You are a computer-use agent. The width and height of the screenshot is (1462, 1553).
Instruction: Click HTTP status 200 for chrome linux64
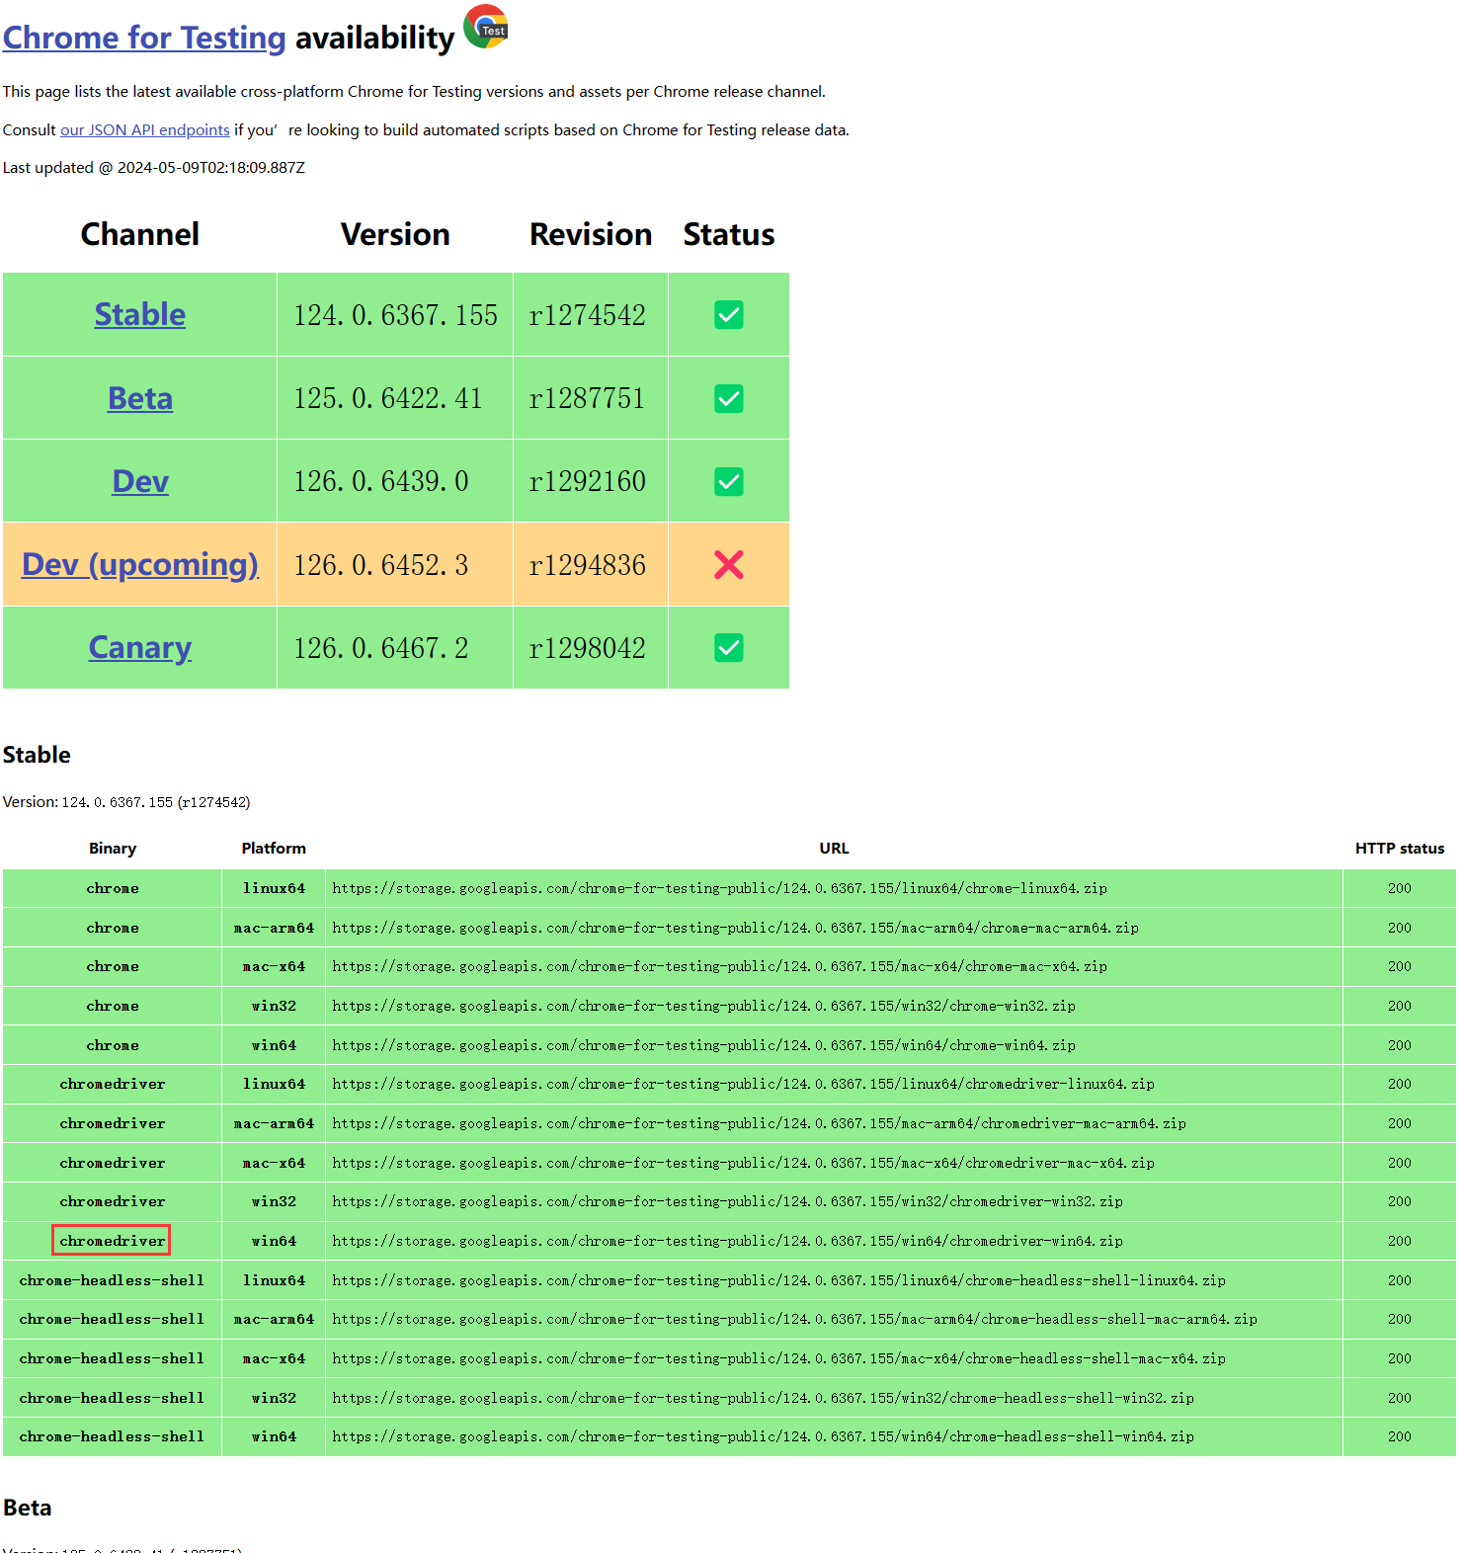(x=1400, y=888)
